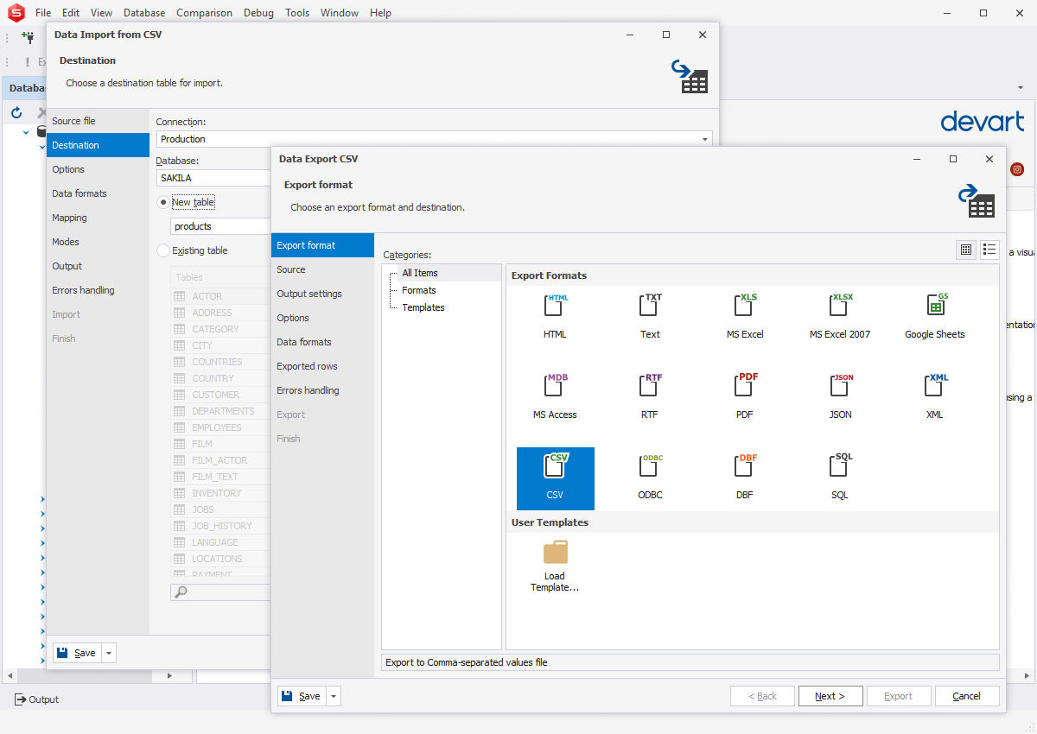The width and height of the screenshot is (1037, 734).
Task: Click the Cancel button in export dialog
Action: pyautogui.click(x=966, y=696)
